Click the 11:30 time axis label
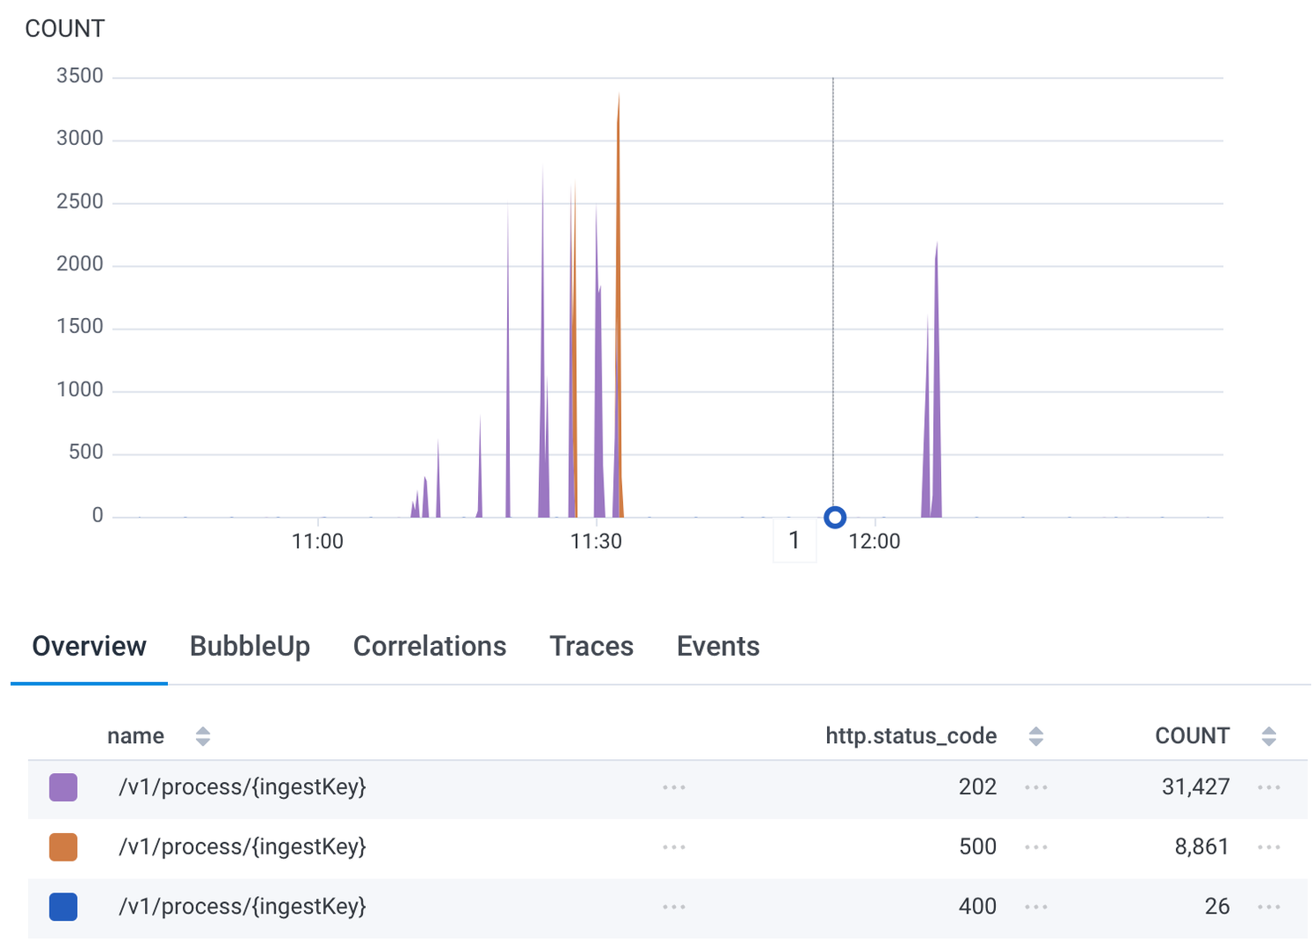 (596, 542)
